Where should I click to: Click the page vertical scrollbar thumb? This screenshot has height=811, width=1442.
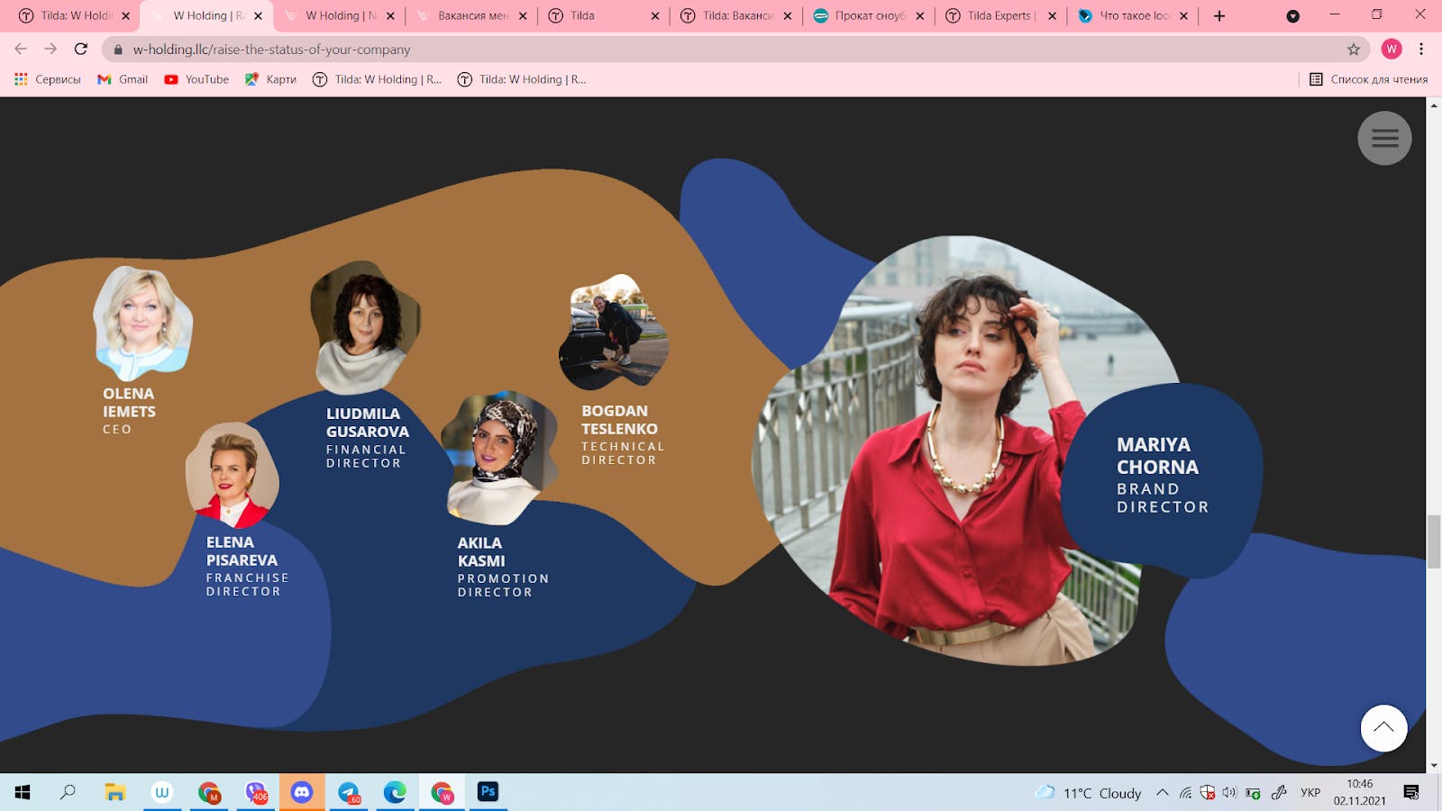coord(1434,541)
